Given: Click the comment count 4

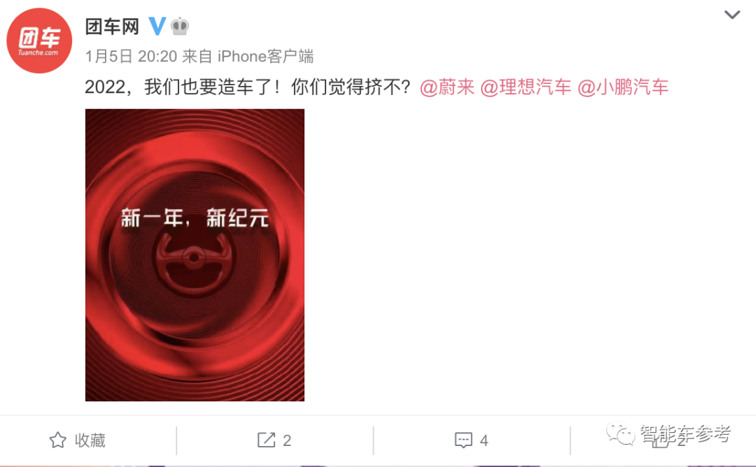Looking at the screenshot, I should pyautogui.click(x=484, y=440).
